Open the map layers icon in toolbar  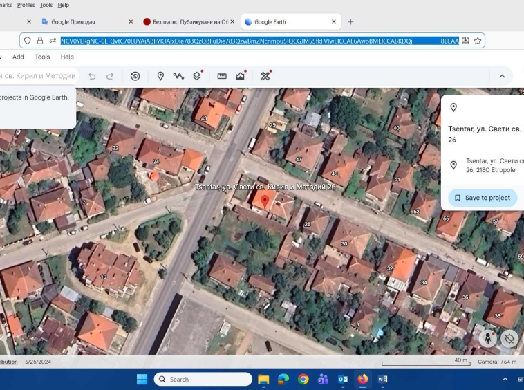click(197, 76)
